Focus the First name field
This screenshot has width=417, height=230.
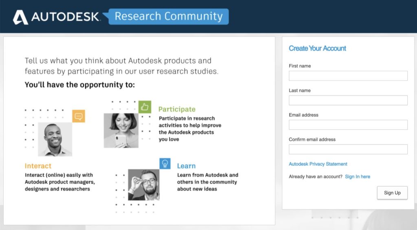pos(348,76)
